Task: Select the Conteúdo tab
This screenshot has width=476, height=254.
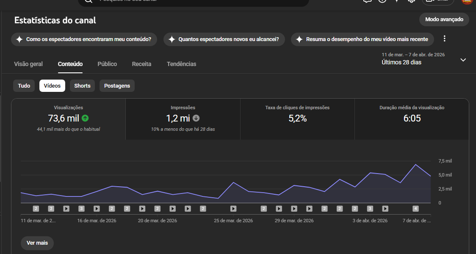Action: click(x=70, y=64)
